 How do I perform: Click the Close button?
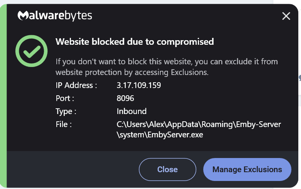click(x=167, y=169)
